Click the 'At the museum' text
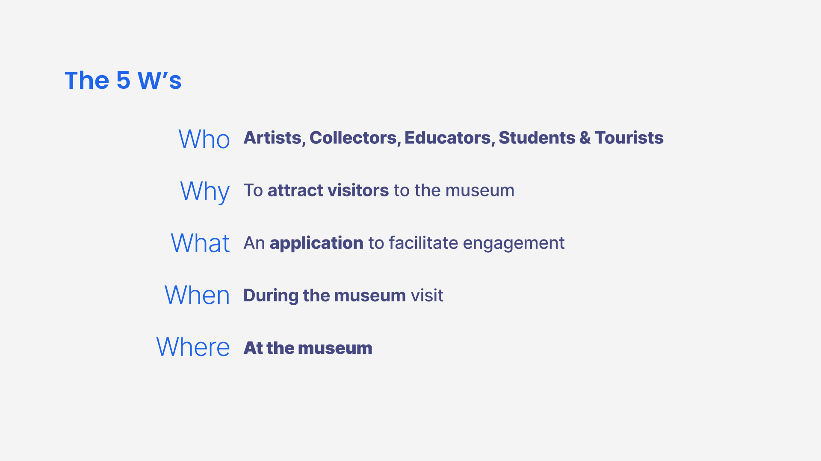The height and width of the screenshot is (461, 821). pos(308,348)
